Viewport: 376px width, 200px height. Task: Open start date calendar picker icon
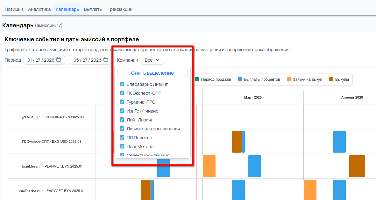(59, 60)
